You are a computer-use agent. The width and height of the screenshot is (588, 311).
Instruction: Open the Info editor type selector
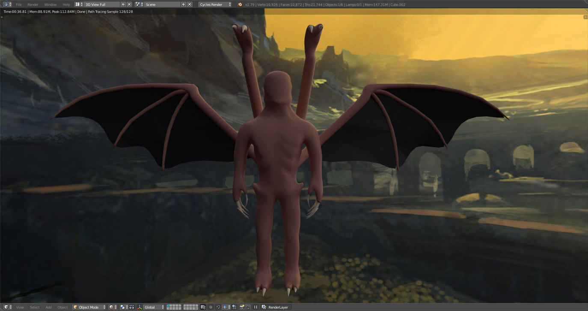click(8, 4)
